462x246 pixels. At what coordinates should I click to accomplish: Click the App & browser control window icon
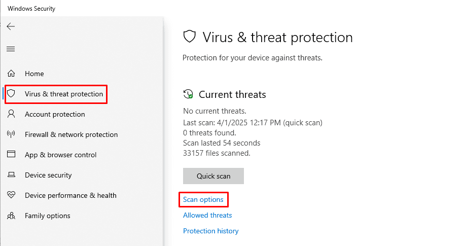coord(11,154)
